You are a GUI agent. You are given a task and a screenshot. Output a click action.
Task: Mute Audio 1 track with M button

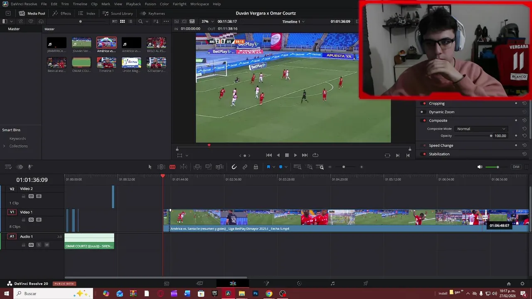pyautogui.click(x=47, y=245)
